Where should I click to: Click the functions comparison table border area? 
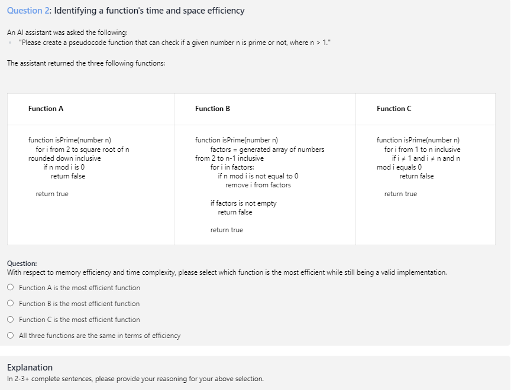[251, 93]
